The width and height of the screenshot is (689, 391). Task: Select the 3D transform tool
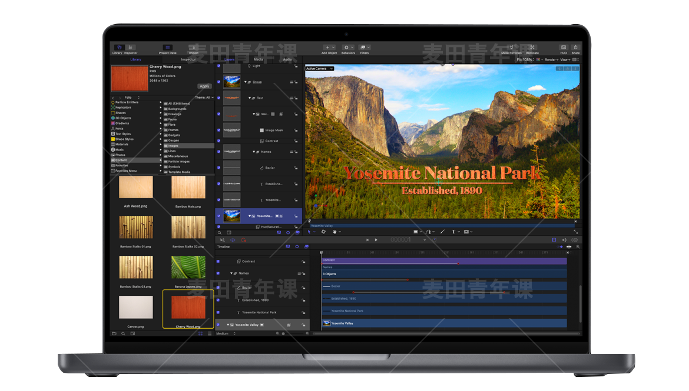coord(323,232)
